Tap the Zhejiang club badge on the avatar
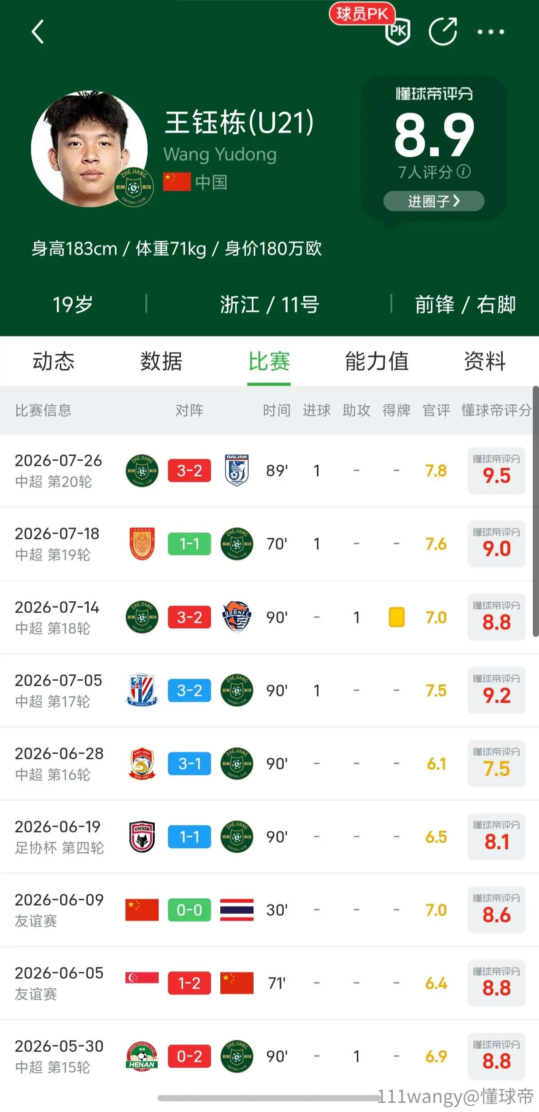The height and width of the screenshot is (1112, 539). point(134,187)
